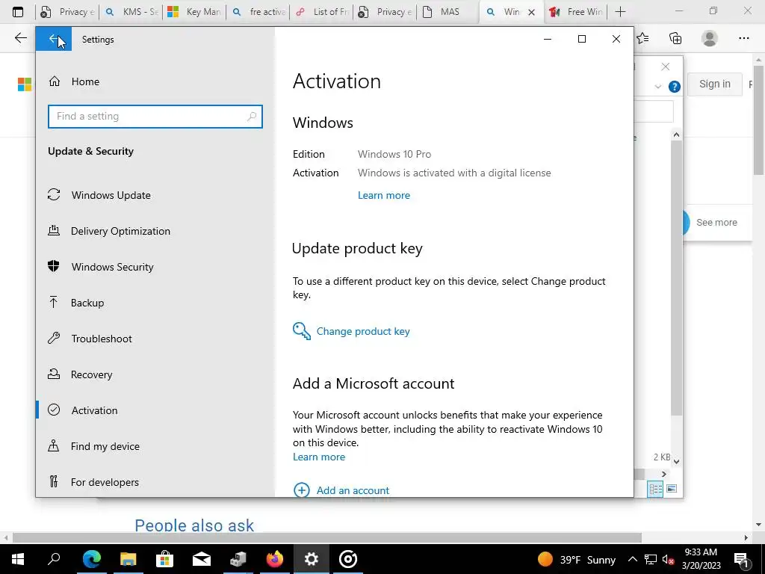Click the Home house icon
The image size is (765, 574).
point(54,81)
